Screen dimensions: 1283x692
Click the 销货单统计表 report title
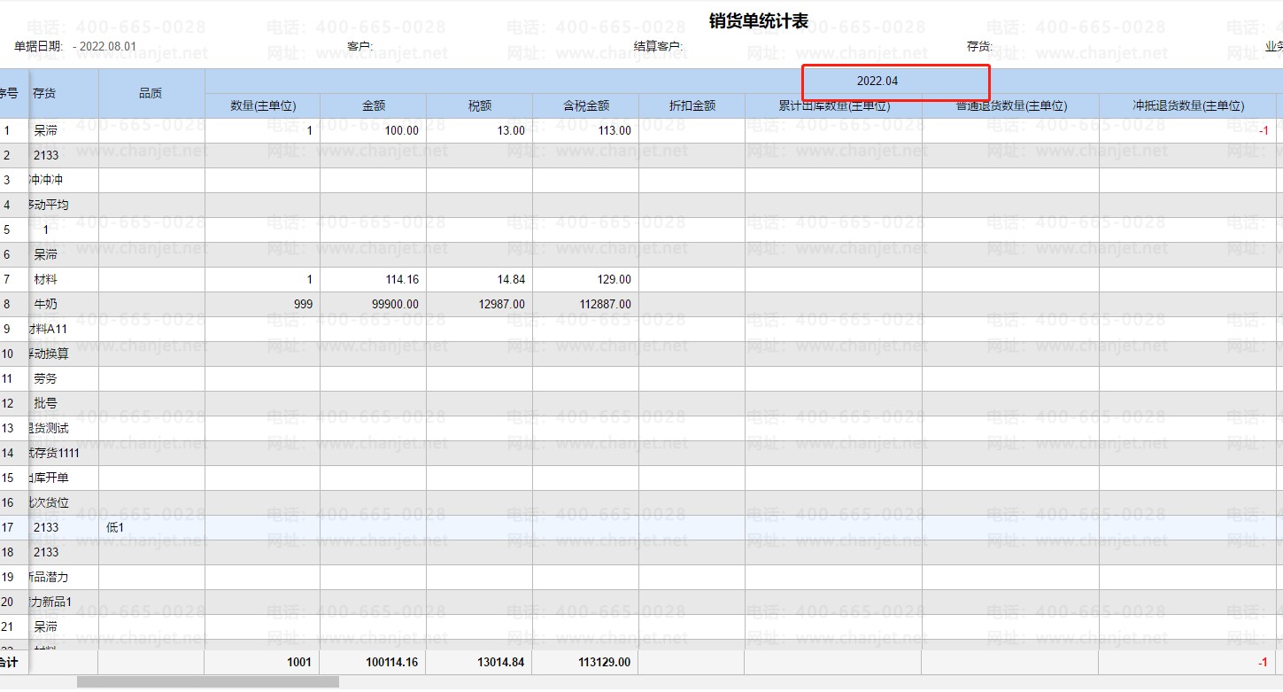point(759,21)
